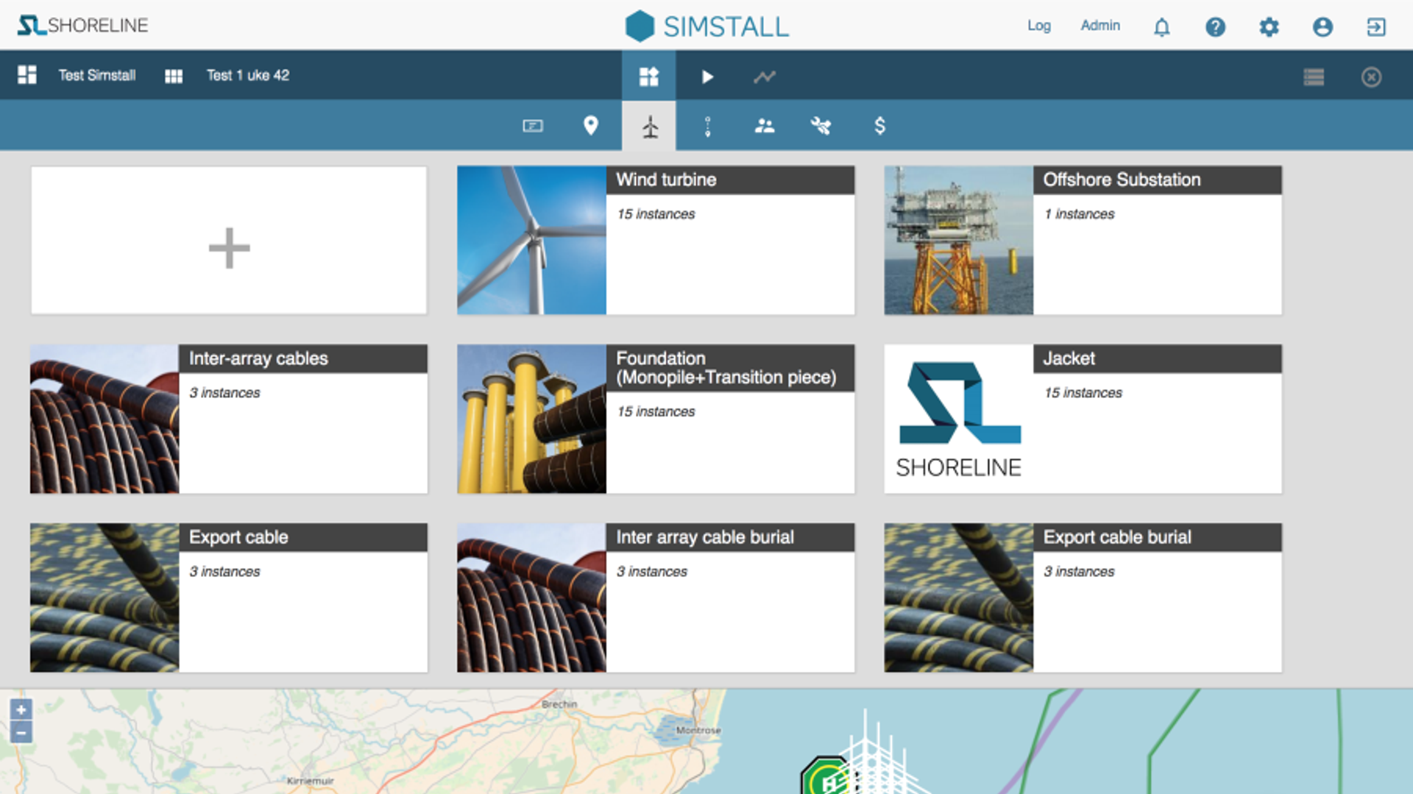Image resolution: width=1413 pixels, height=794 pixels.
Task: Open the results chart line icon
Action: [x=764, y=77]
